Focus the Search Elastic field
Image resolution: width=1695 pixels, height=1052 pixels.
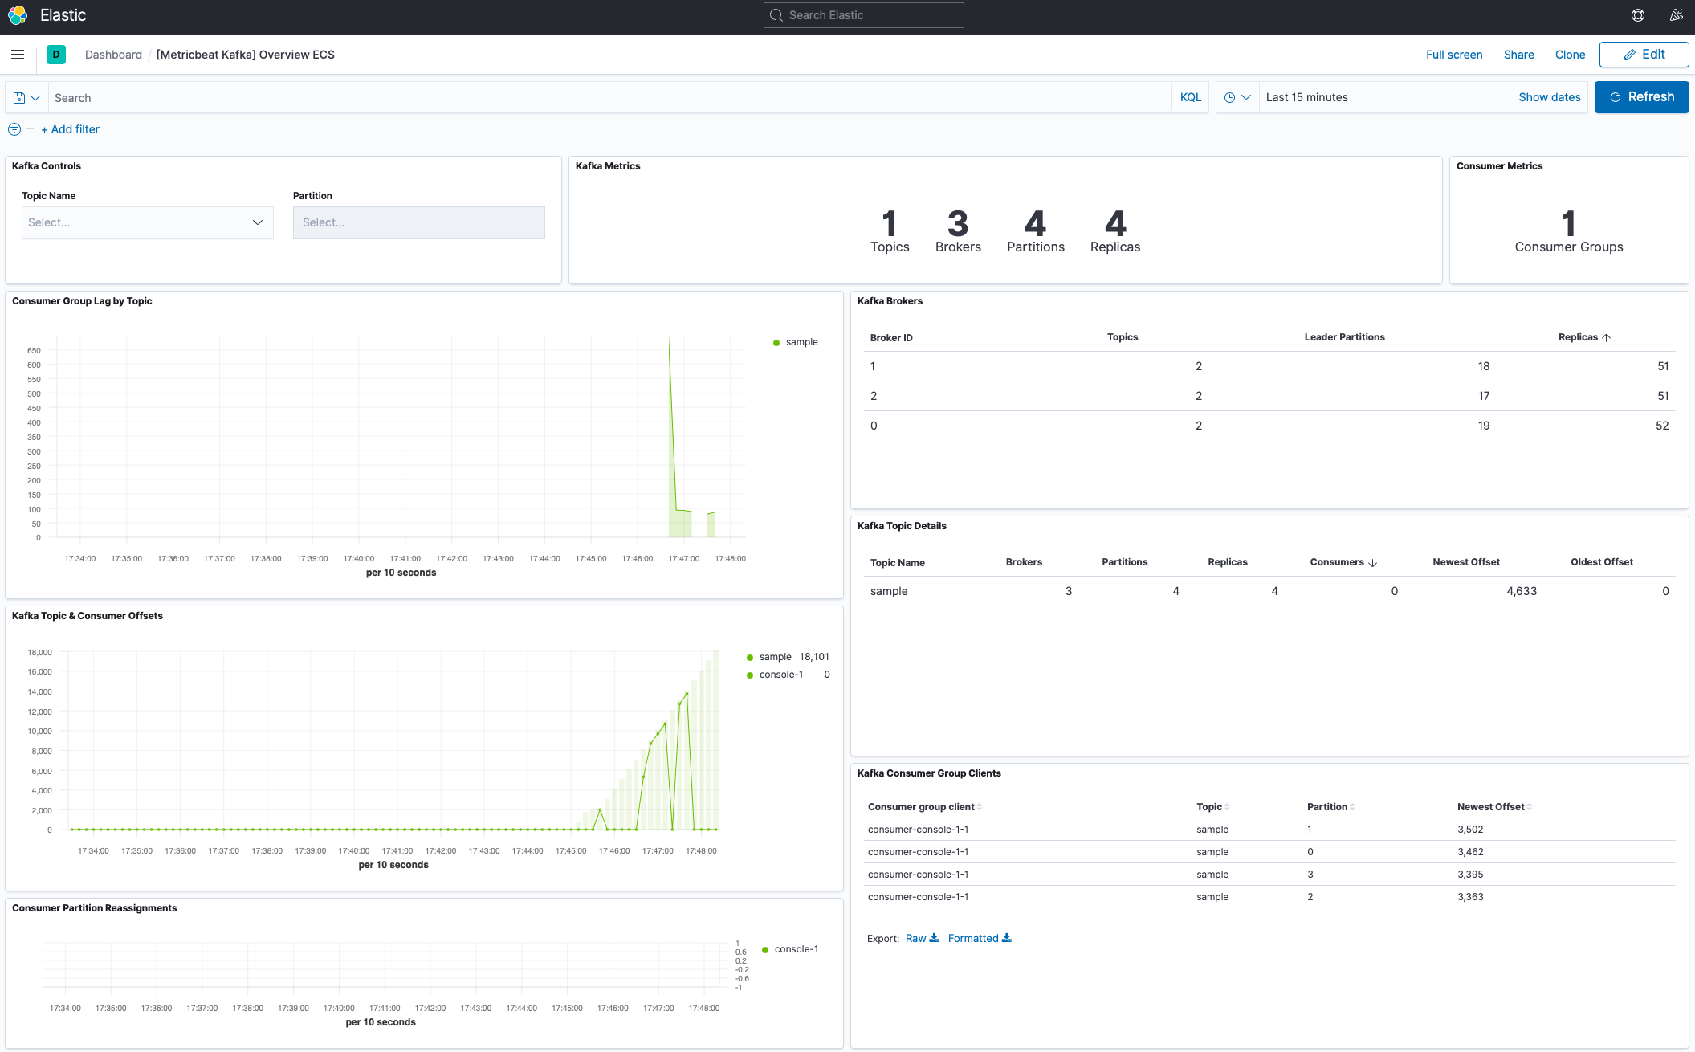point(864,15)
